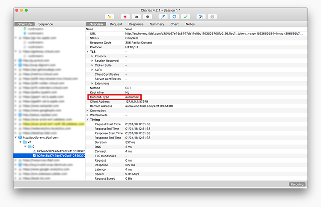
Task: Click the music note icon of unselected b27e45c file
Action: coord(34,151)
